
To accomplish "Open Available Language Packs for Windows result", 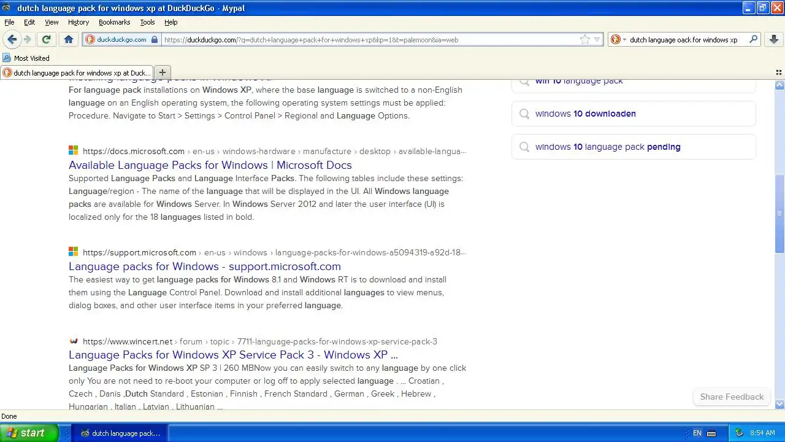I will pos(210,165).
